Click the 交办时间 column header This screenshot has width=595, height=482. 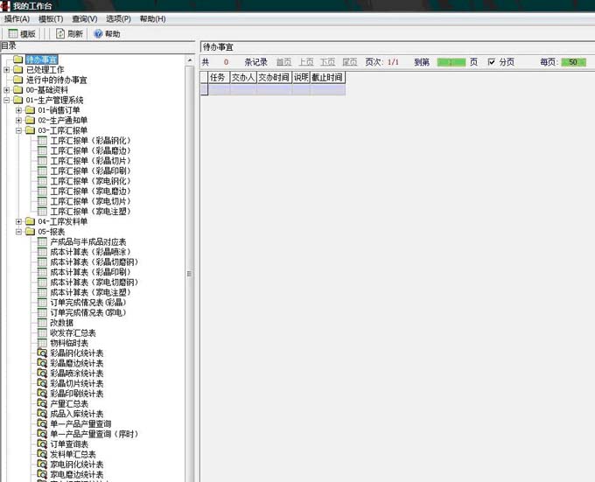(274, 78)
